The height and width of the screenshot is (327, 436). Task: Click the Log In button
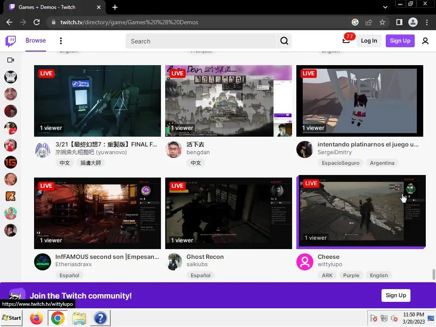pos(369,41)
